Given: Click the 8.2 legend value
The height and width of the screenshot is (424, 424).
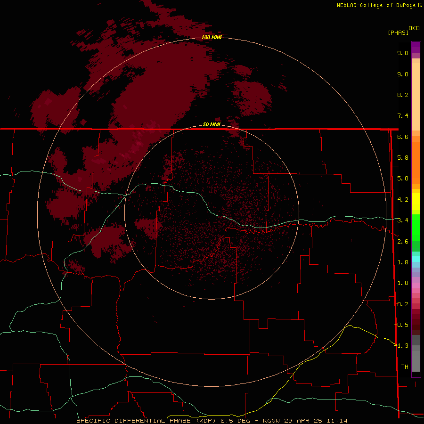Looking at the screenshot, I should (x=403, y=95).
